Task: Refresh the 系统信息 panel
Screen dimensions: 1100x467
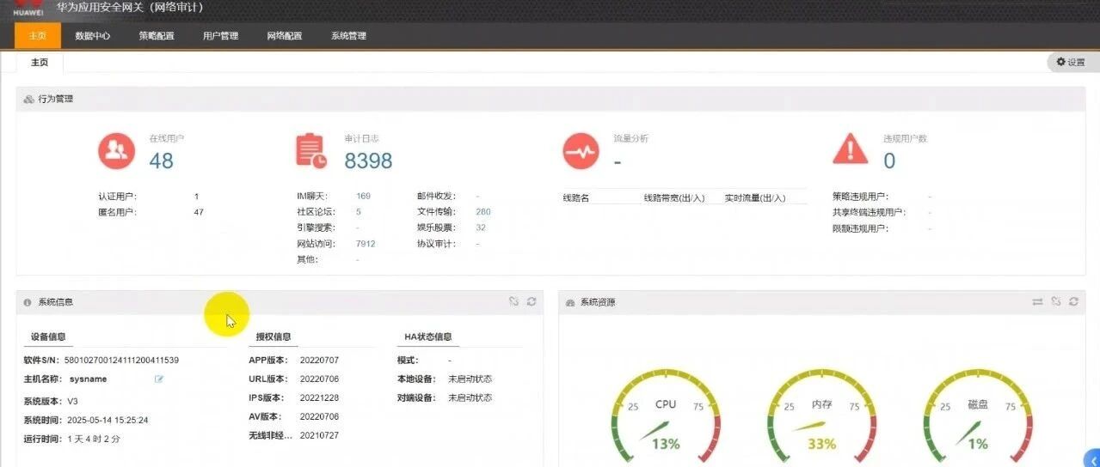Action: pos(532,301)
